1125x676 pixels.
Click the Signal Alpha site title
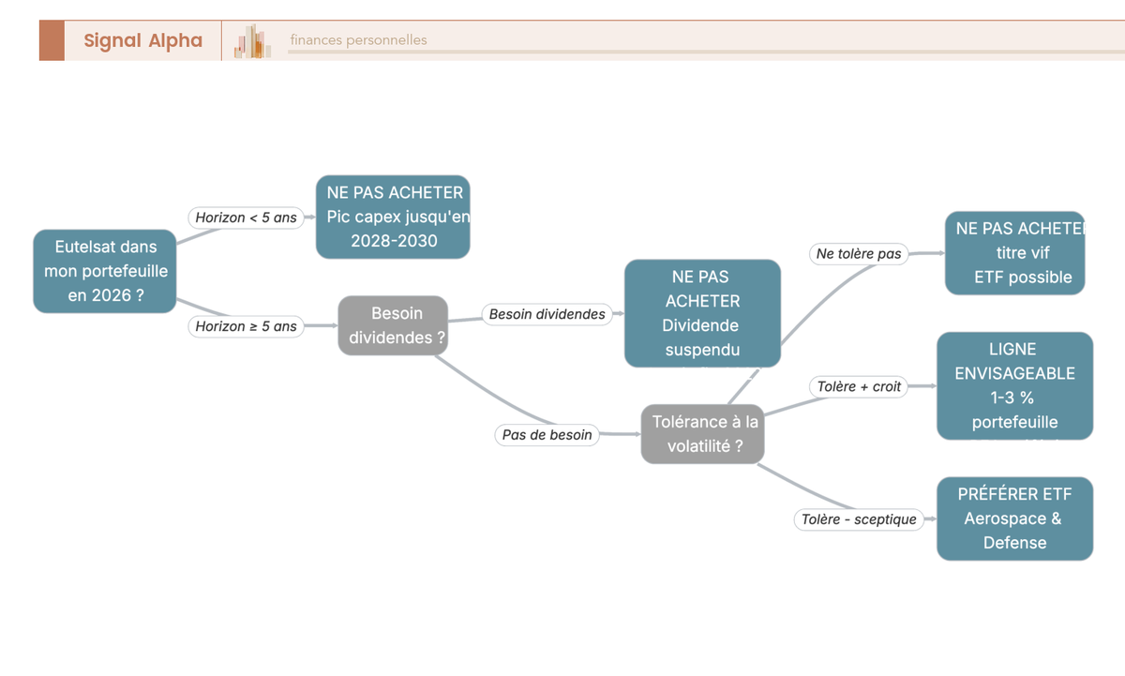pos(142,40)
